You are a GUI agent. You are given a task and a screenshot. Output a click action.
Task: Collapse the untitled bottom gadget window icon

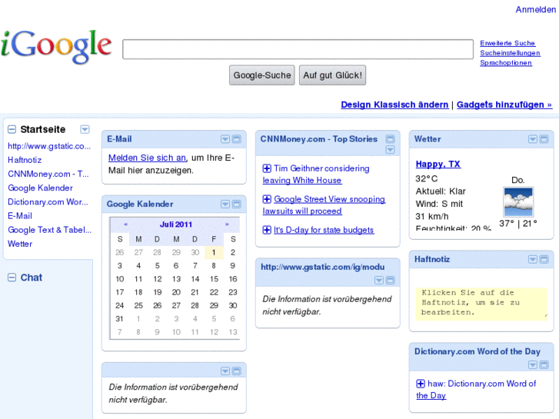point(236,371)
